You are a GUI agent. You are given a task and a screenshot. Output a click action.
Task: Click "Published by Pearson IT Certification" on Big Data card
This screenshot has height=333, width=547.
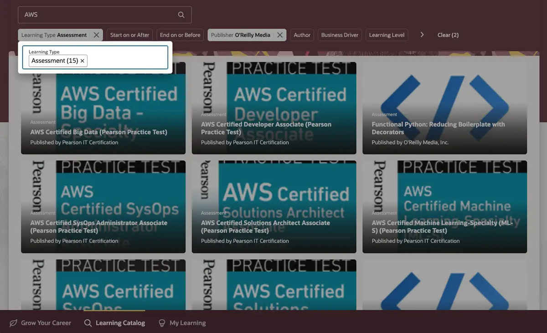(x=74, y=143)
